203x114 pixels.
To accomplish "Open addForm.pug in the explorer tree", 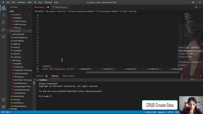I will 20,21.
